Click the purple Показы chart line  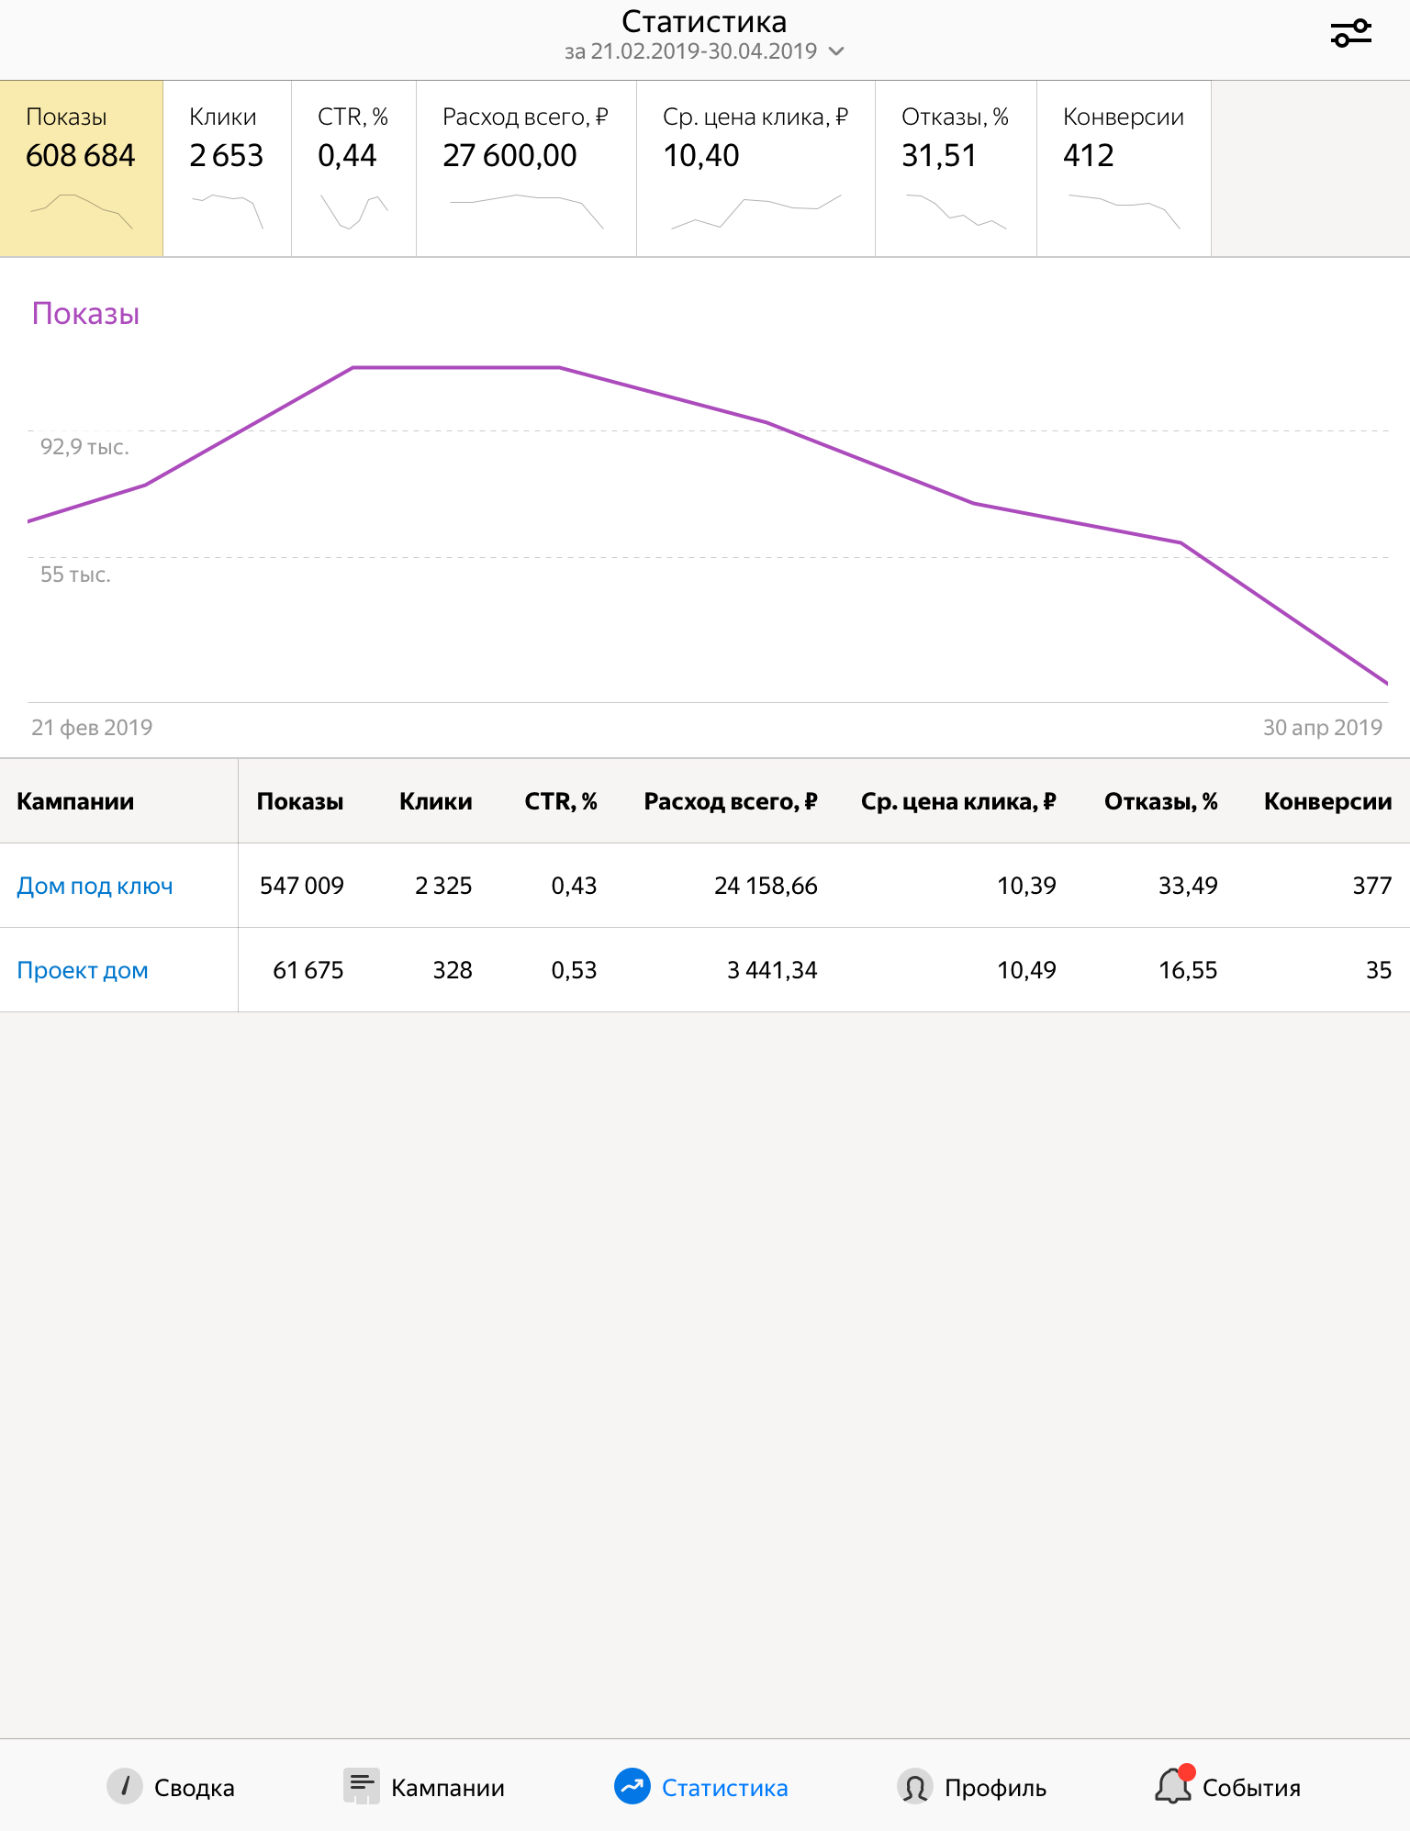coord(456,368)
